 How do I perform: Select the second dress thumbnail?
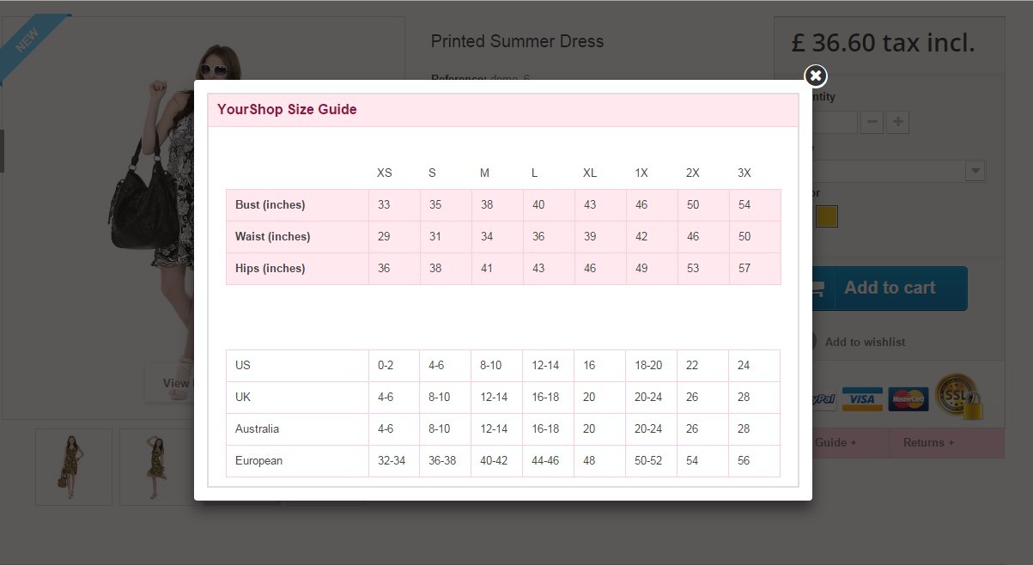[x=156, y=466]
